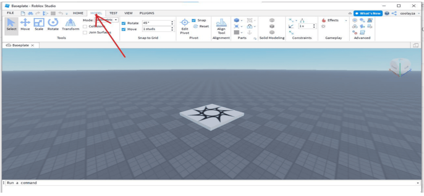Choose the part color swatch in Parts
The width and height of the screenshot is (424, 196).
point(237,32)
